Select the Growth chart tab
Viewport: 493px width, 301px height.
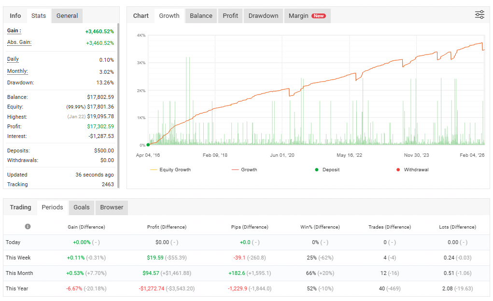pos(169,16)
